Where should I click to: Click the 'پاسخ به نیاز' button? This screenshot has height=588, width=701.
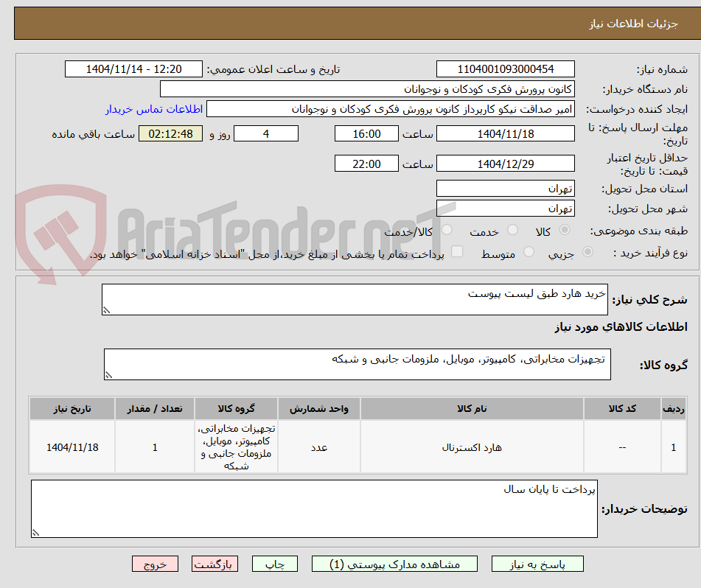pyautogui.click(x=537, y=564)
